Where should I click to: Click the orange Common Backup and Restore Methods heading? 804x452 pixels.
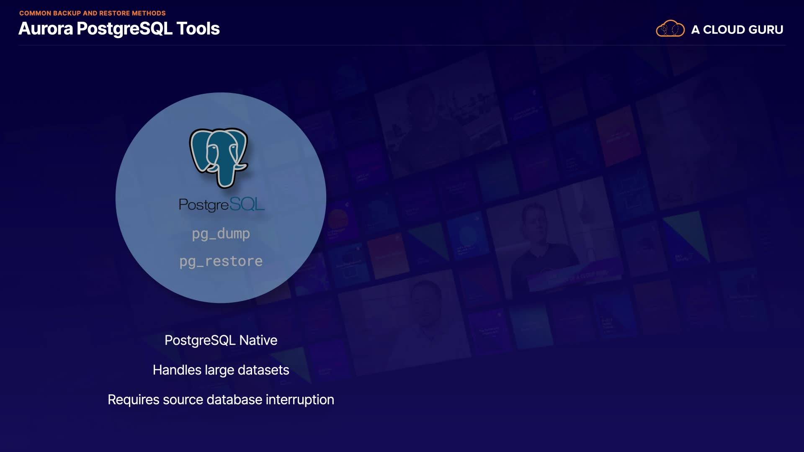coord(92,13)
